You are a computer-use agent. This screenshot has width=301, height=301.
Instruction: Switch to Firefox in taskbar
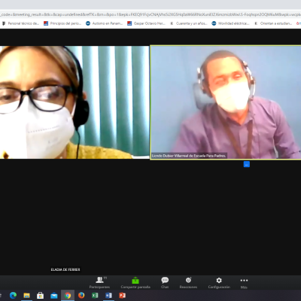point(81,296)
